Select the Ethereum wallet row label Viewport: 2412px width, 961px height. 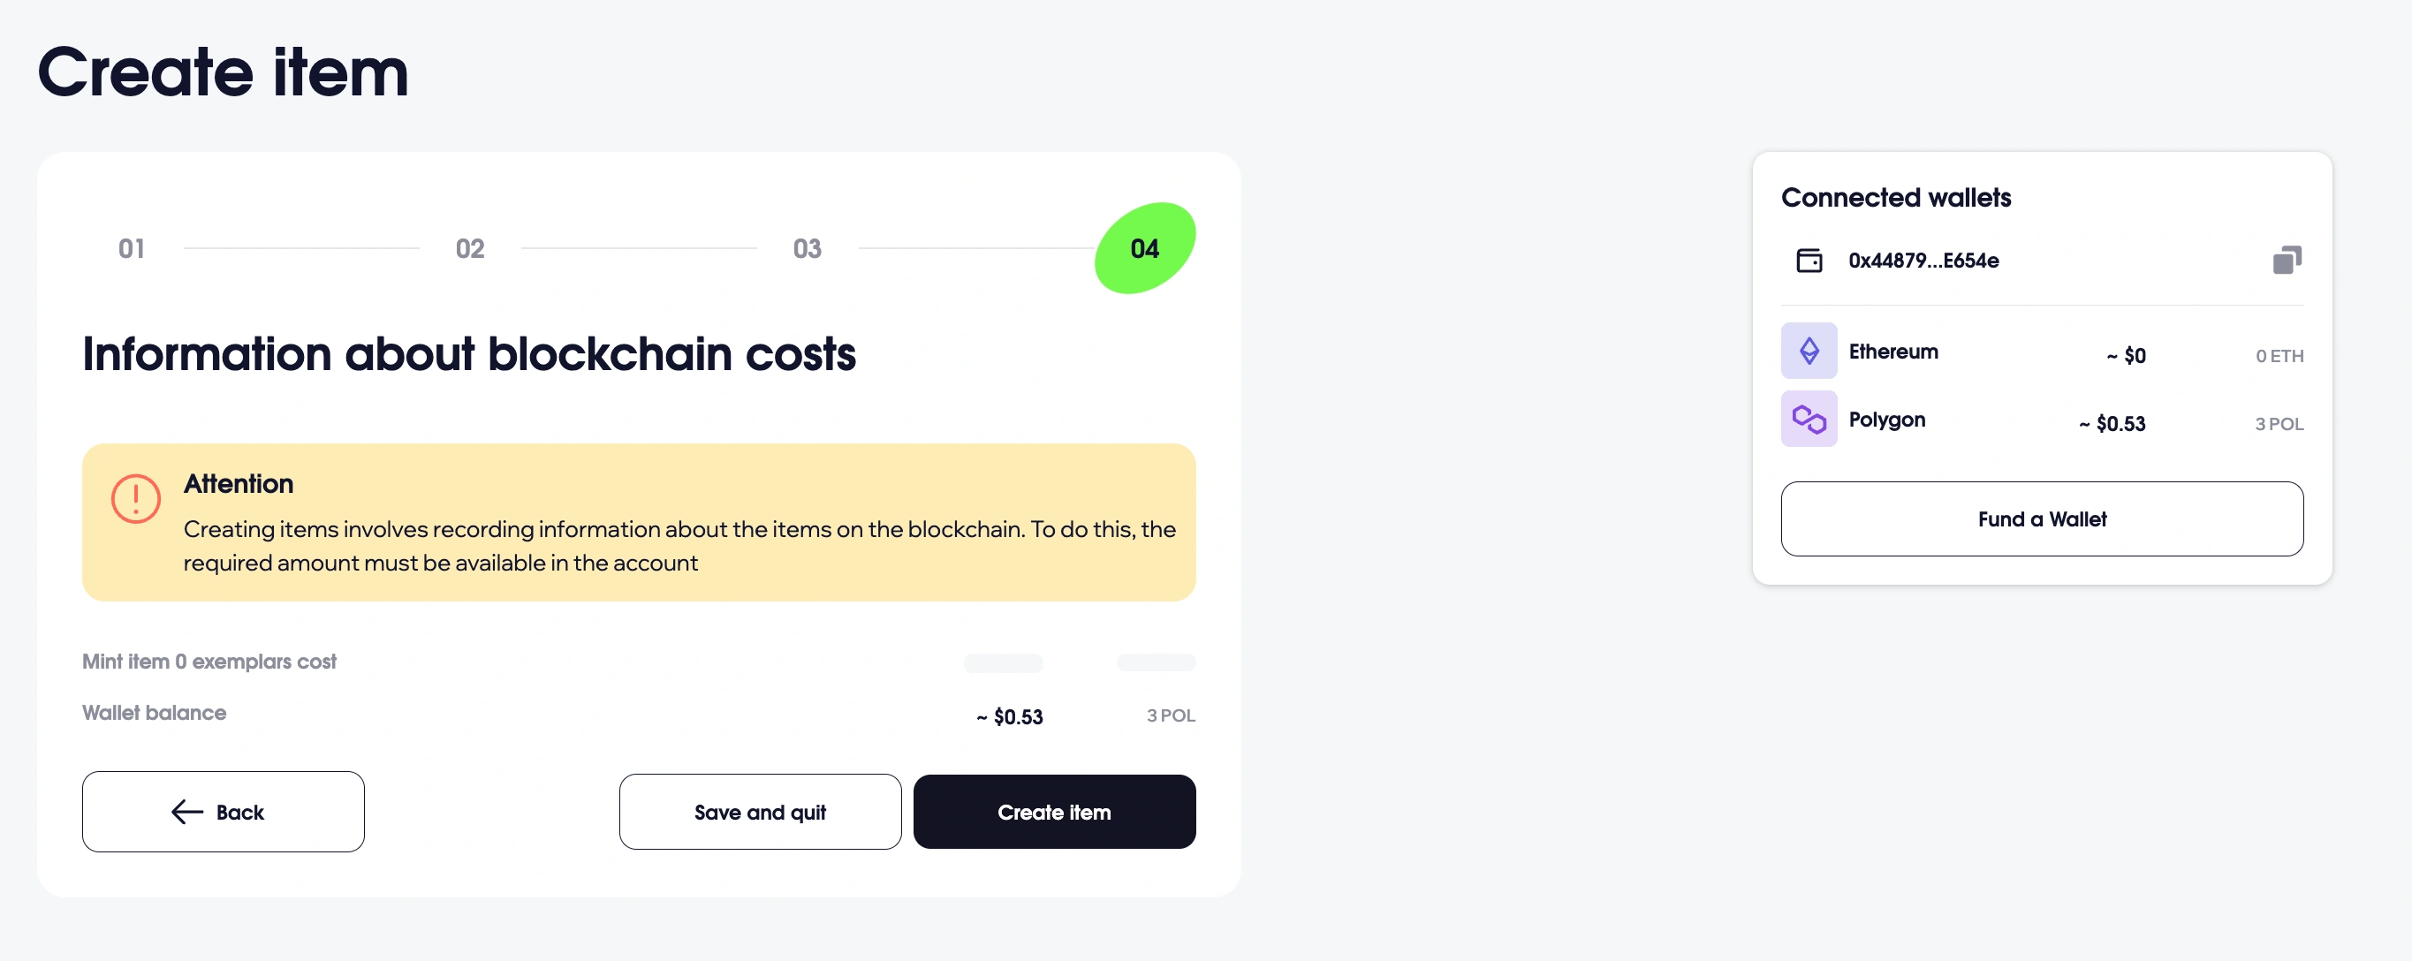point(1893,352)
